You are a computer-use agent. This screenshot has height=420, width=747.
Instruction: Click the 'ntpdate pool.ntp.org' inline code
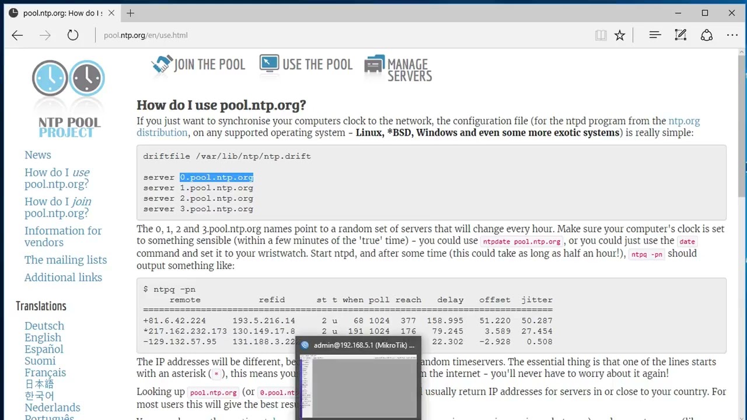coord(522,242)
